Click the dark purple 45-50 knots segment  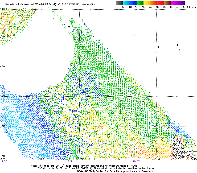[182, 3]
